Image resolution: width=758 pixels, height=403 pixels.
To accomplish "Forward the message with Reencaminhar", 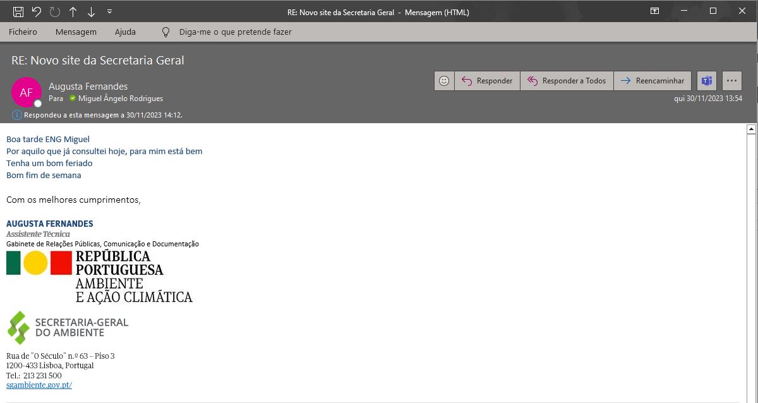I will (x=653, y=81).
